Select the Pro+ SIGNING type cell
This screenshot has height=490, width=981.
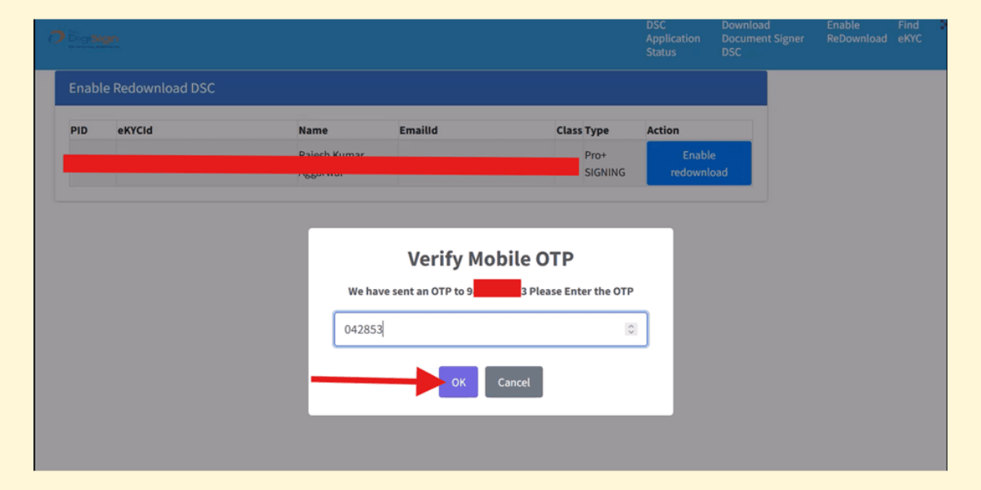click(x=605, y=163)
